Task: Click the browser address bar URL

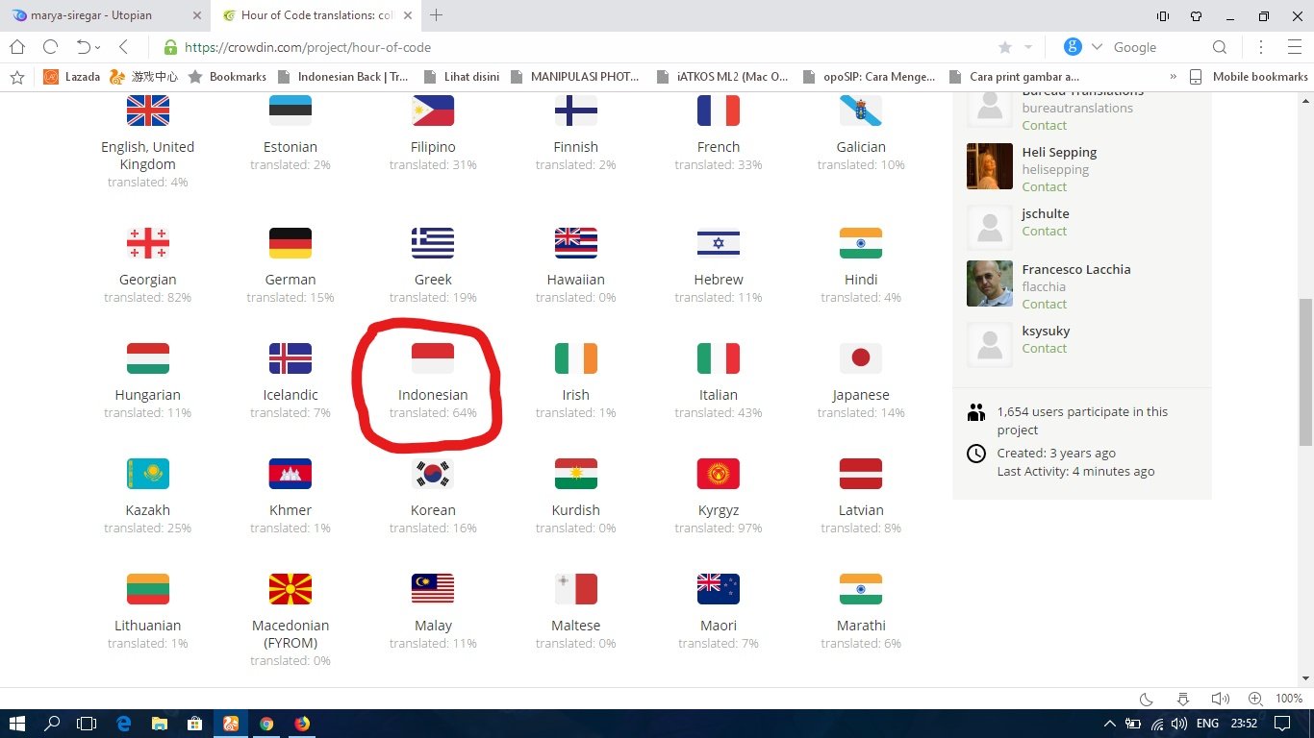Action: (308, 47)
